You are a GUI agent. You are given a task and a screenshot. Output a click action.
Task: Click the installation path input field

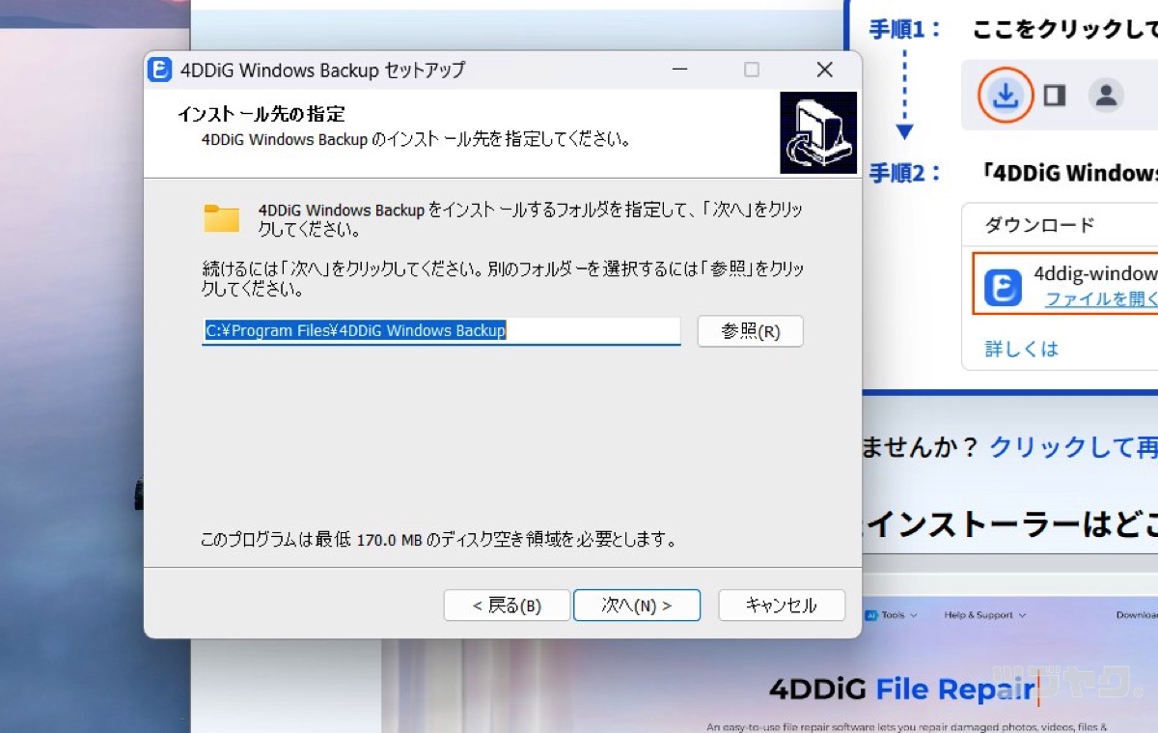point(441,330)
